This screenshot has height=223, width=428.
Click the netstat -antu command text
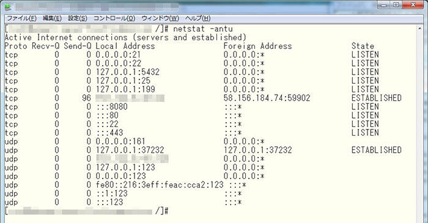coord(203,29)
